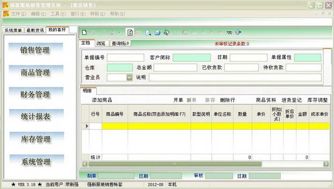Click the 说明 text field
Image resolution: width=334 pixels, height=189 pixels.
235,77
